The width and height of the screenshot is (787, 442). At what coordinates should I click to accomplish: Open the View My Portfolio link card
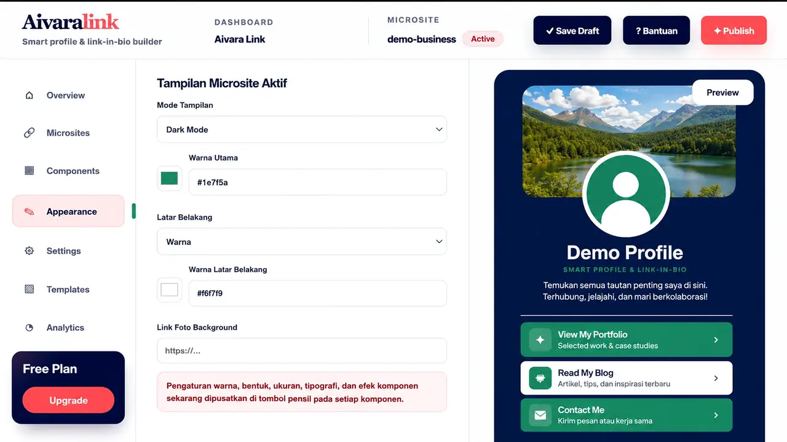[627, 339]
